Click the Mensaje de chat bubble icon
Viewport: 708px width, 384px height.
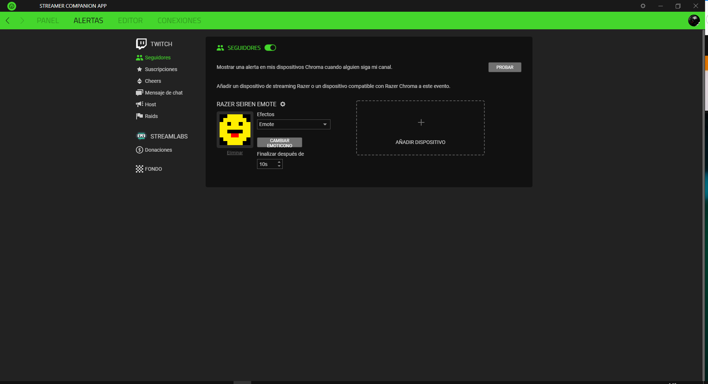(140, 93)
